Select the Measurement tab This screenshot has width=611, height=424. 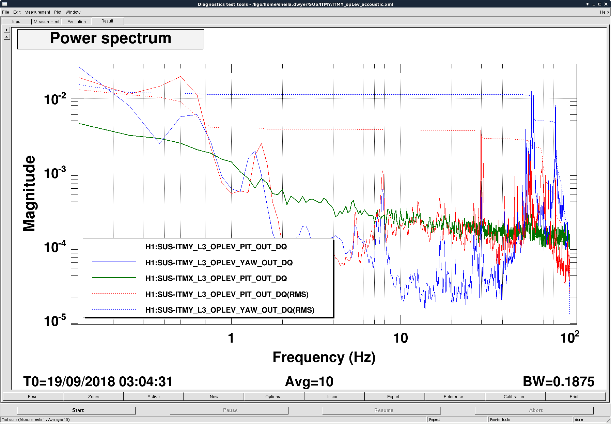pyautogui.click(x=46, y=21)
